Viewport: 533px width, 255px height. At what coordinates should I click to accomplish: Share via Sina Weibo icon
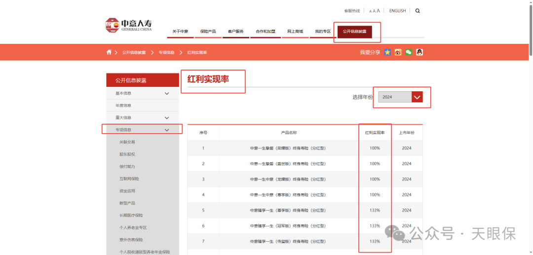coord(398,52)
